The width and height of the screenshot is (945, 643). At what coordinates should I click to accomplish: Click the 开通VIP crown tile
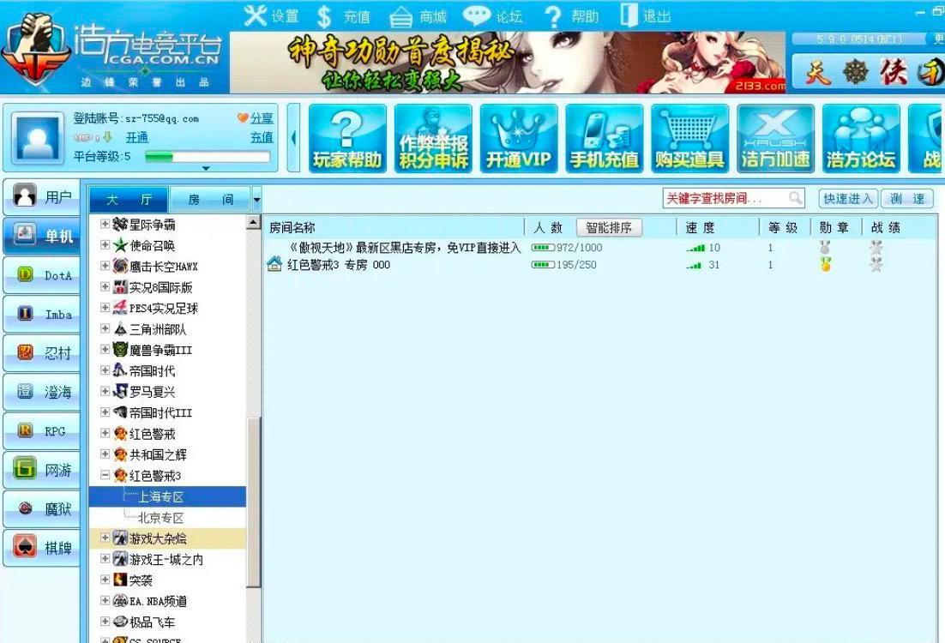(x=519, y=139)
